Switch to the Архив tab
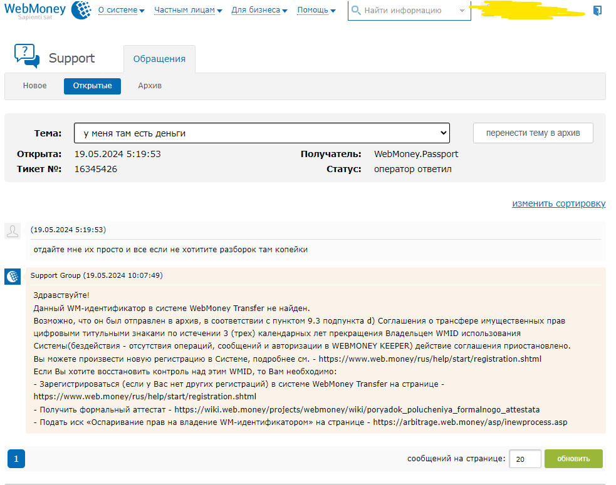 (150, 86)
